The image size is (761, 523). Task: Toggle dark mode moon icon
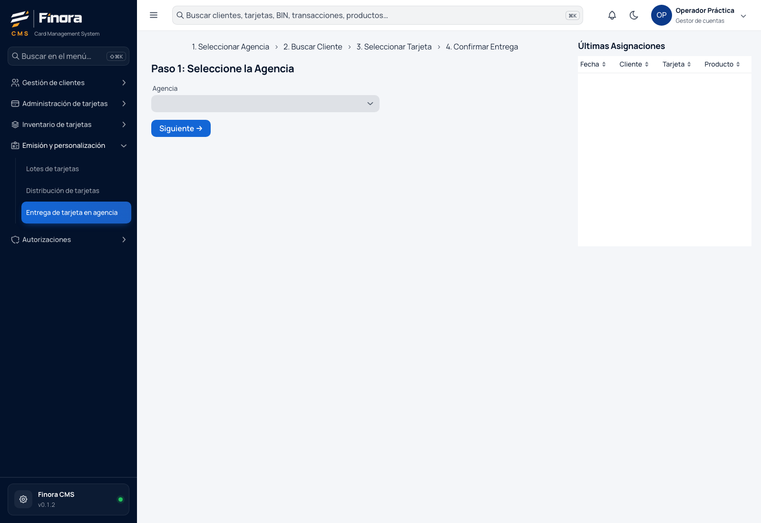tap(634, 15)
